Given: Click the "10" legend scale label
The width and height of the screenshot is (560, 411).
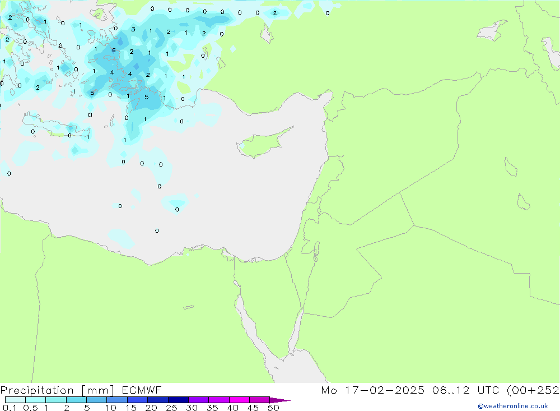Looking at the screenshot, I should click(x=111, y=408).
